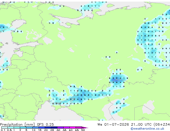Click the legend value '30'
The image size is (170, 131).
click(x=58, y=130)
